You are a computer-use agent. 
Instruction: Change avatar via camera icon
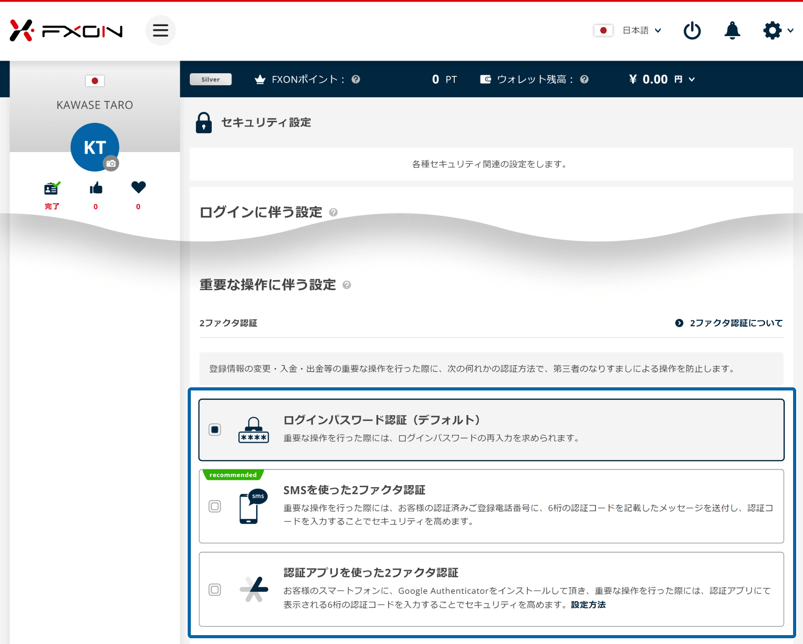(x=111, y=164)
